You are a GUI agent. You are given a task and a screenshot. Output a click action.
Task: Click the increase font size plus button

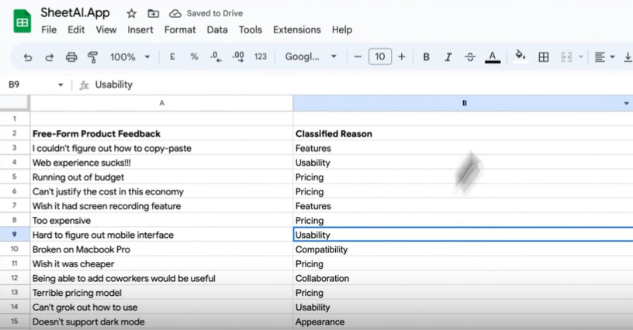click(400, 57)
